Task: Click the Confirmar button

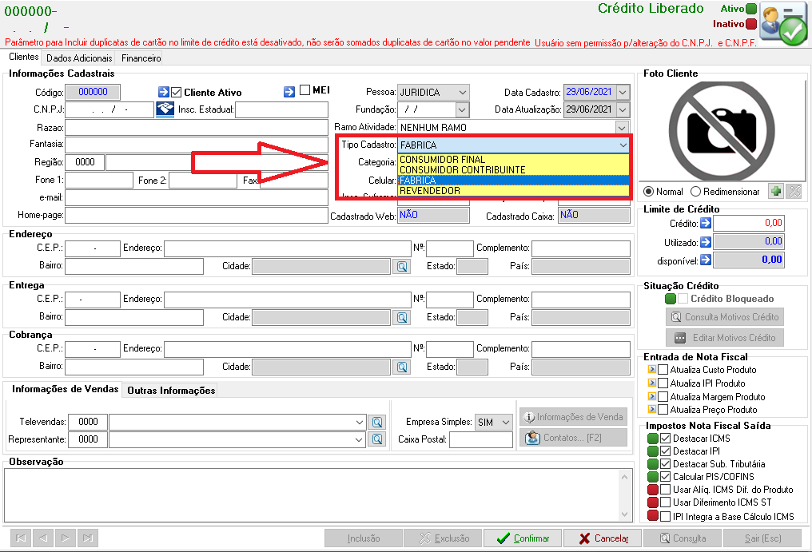Action: coord(523,538)
